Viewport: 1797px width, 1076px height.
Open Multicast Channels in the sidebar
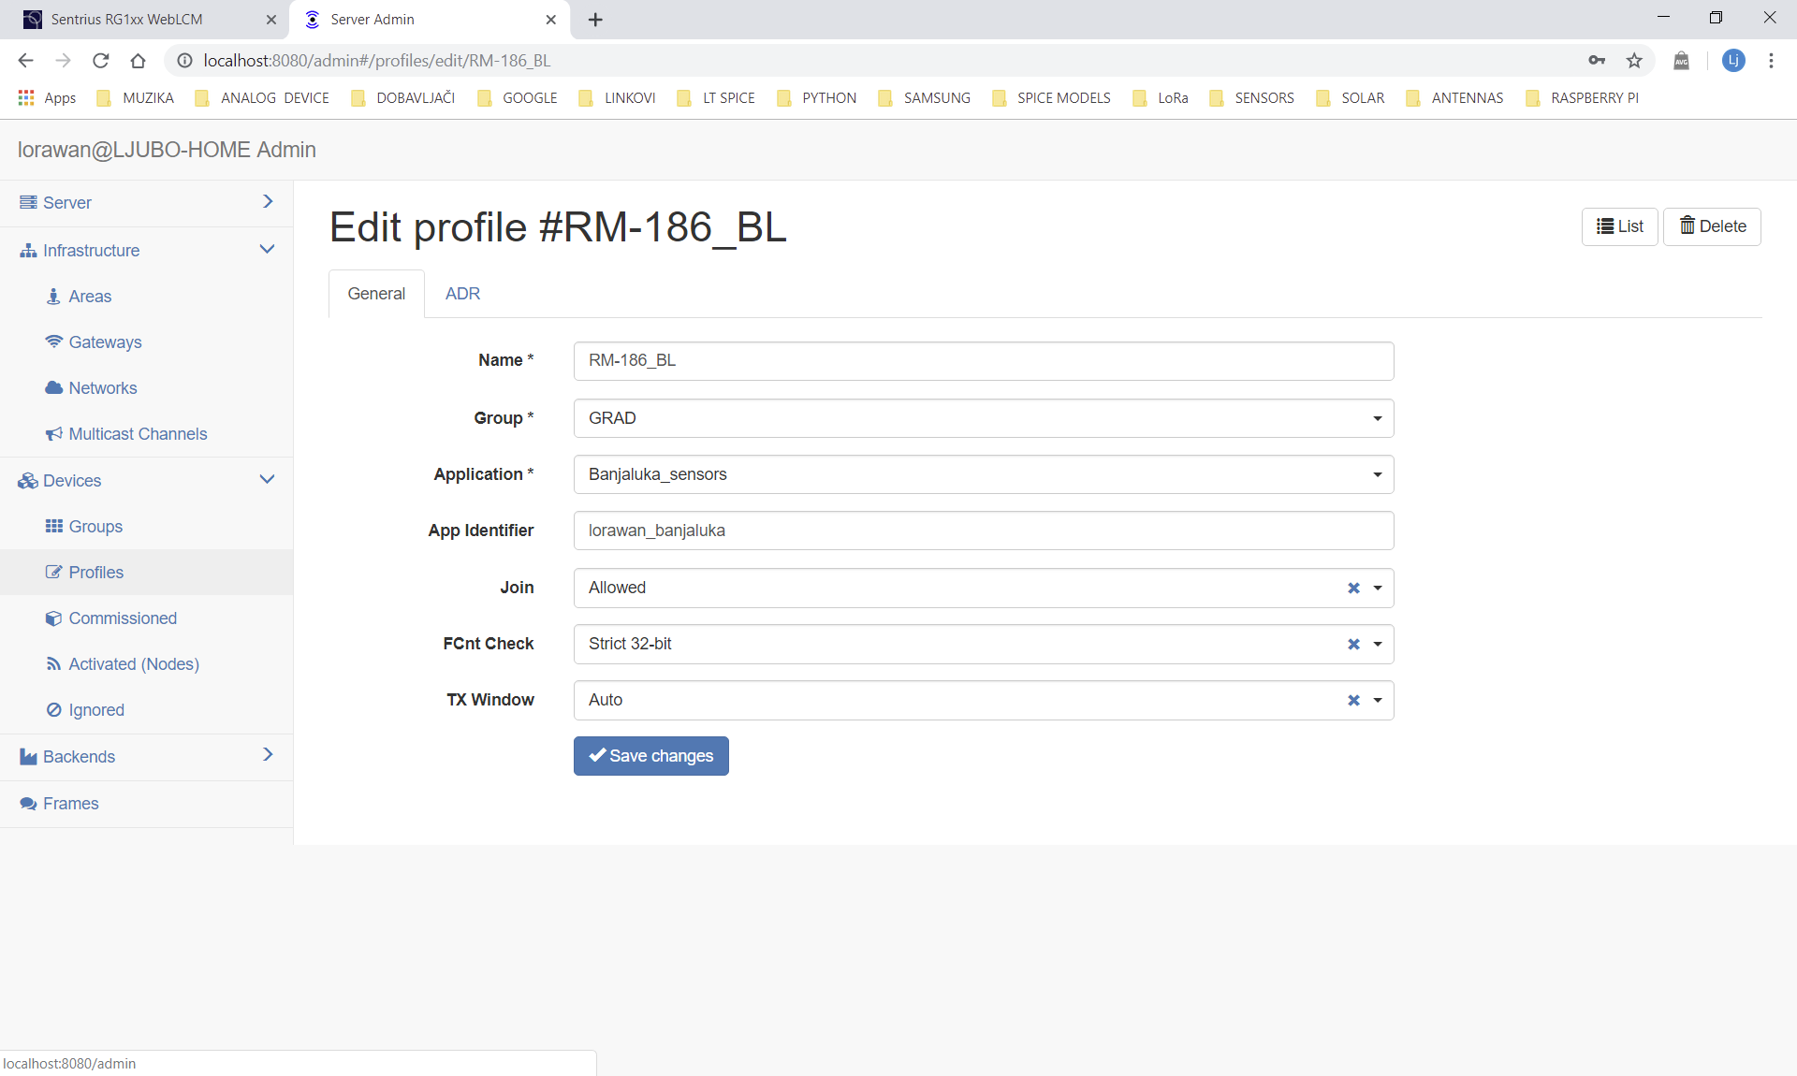coord(138,434)
